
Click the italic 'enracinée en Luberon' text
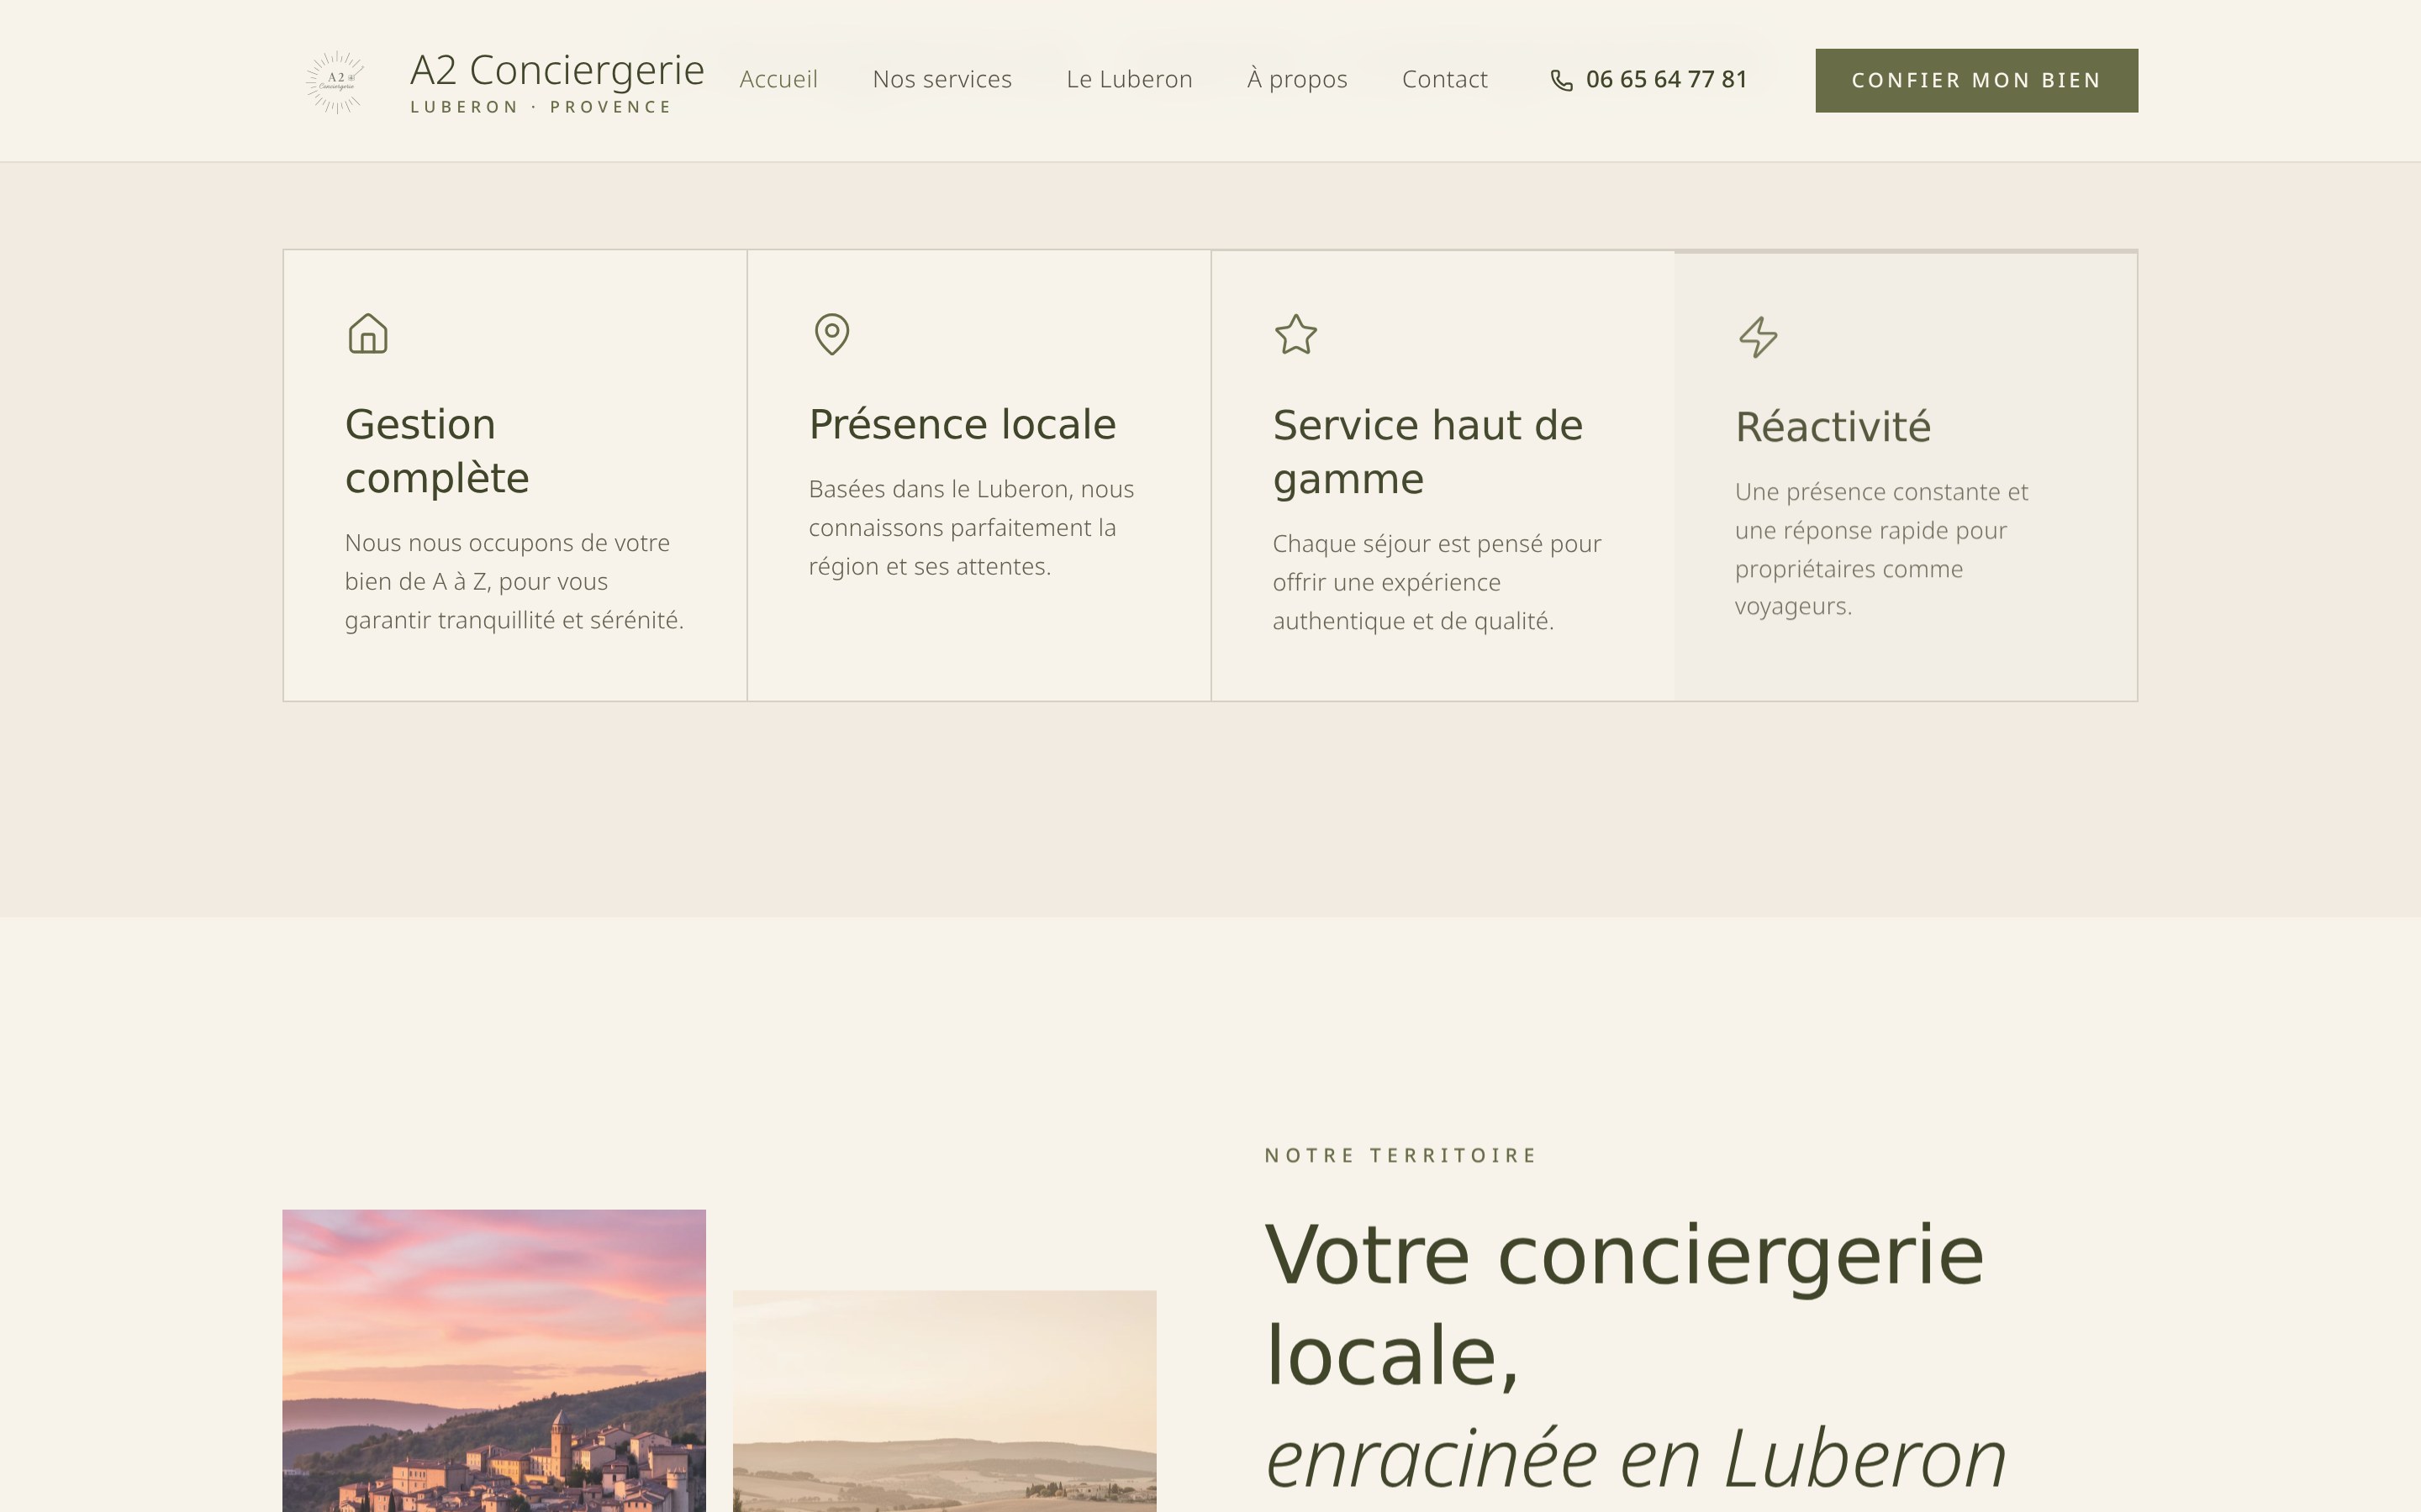pyautogui.click(x=1636, y=1459)
